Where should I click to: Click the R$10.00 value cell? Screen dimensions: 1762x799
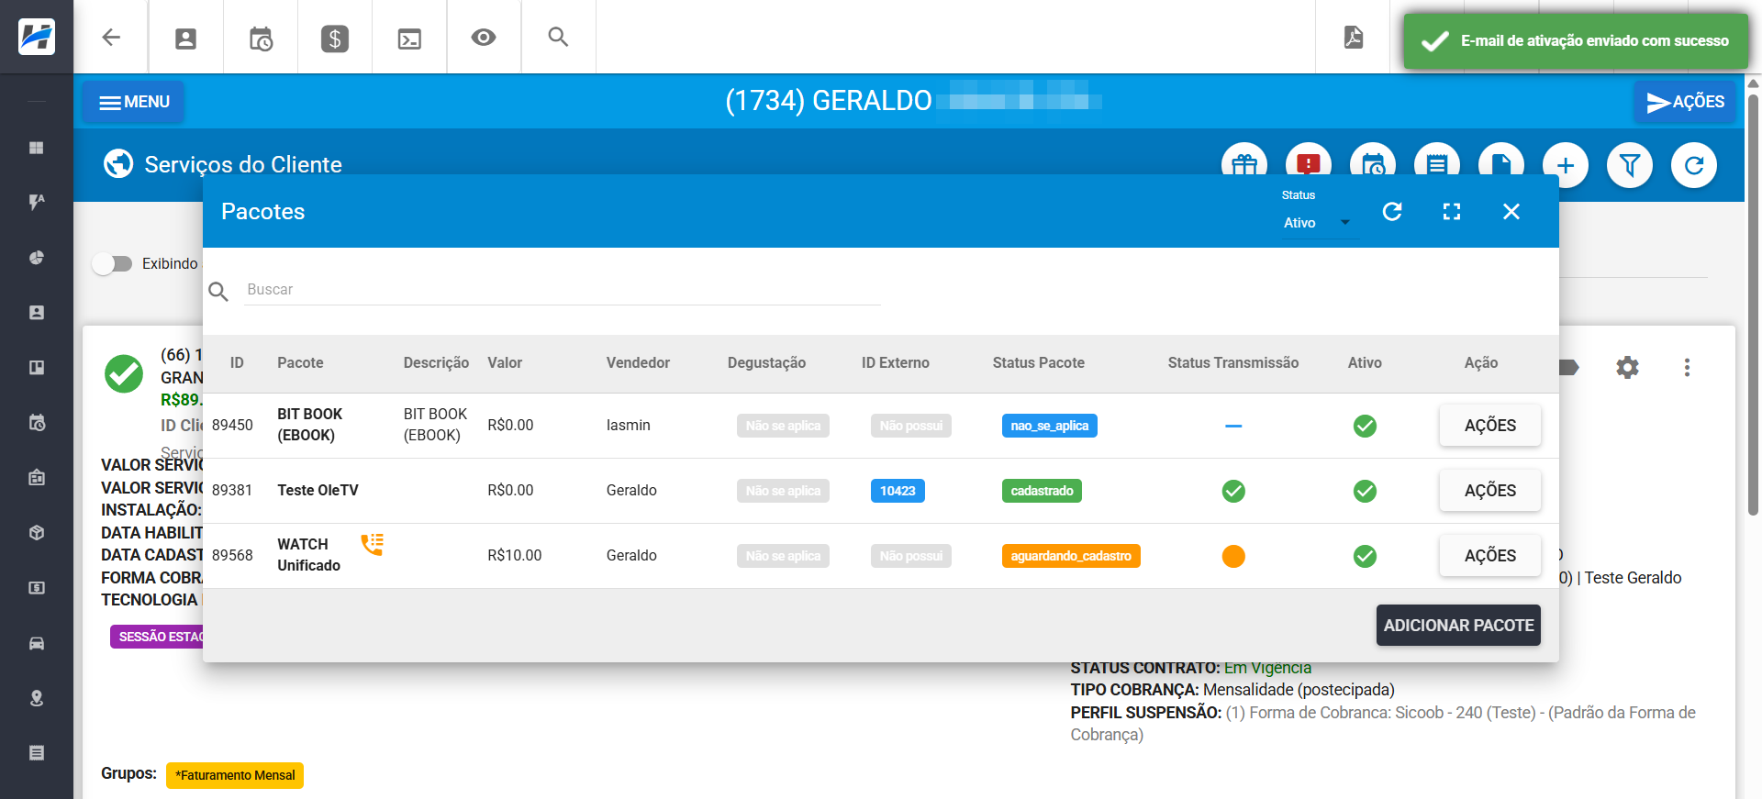[x=515, y=556]
